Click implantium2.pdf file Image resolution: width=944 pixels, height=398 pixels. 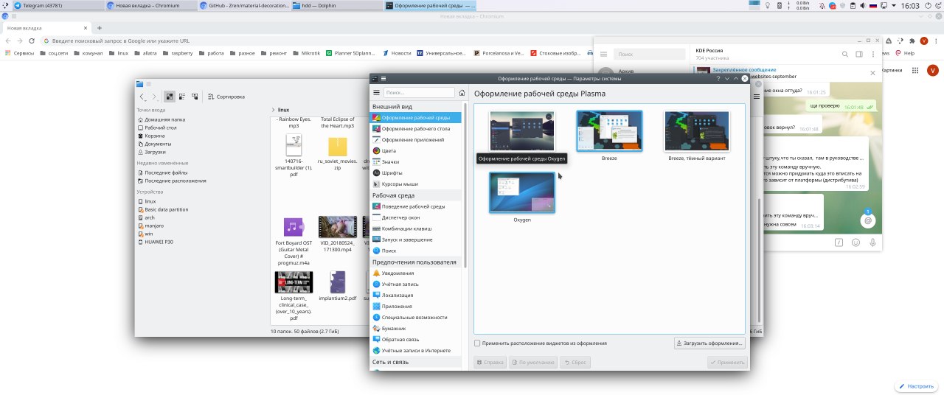(x=337, y=286)
